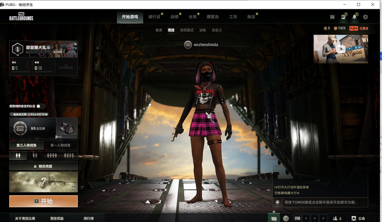382x222 pixels.
Task: Click the arrow on the random map preview
Action: click(x=73, y=188)
